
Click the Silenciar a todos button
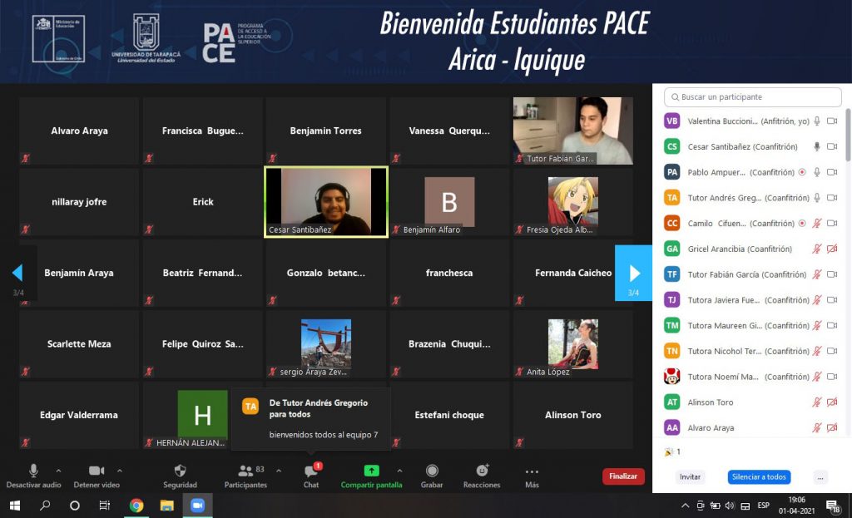(x=758, y=477)
